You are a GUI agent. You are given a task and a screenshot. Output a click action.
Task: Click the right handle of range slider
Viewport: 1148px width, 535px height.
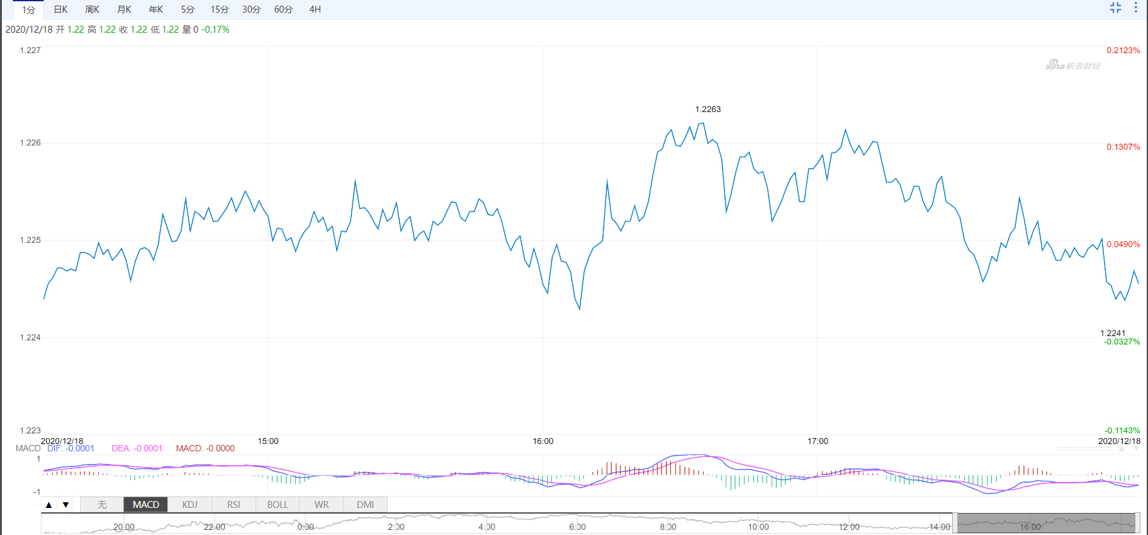coord(1137,523)
